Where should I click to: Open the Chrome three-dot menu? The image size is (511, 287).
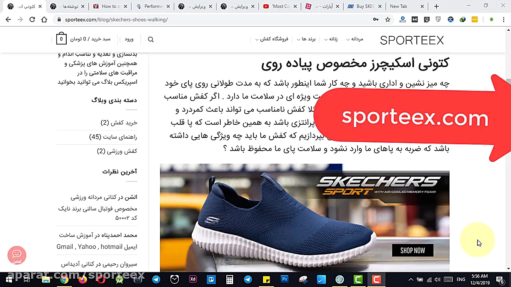(x=503, y=19)
